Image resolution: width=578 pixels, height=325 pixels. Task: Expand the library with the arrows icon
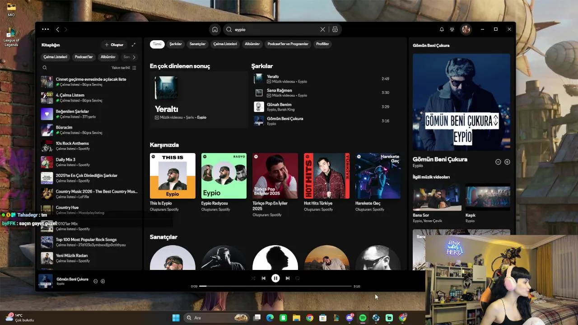tap(133, 45)
